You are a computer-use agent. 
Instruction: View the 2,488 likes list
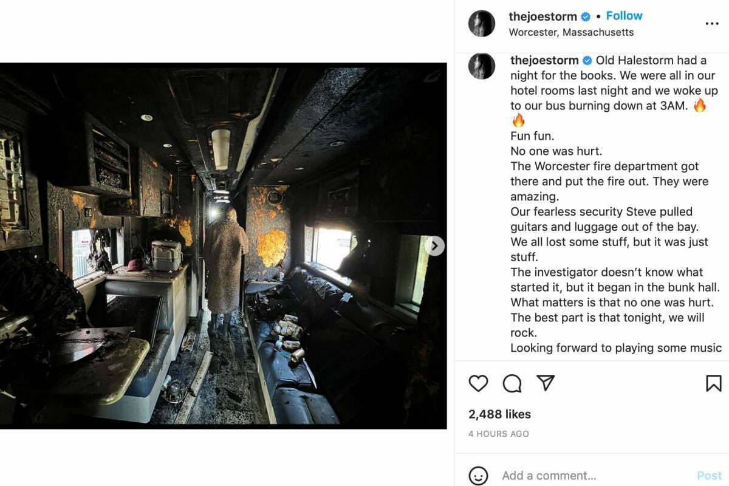point(499,414)
